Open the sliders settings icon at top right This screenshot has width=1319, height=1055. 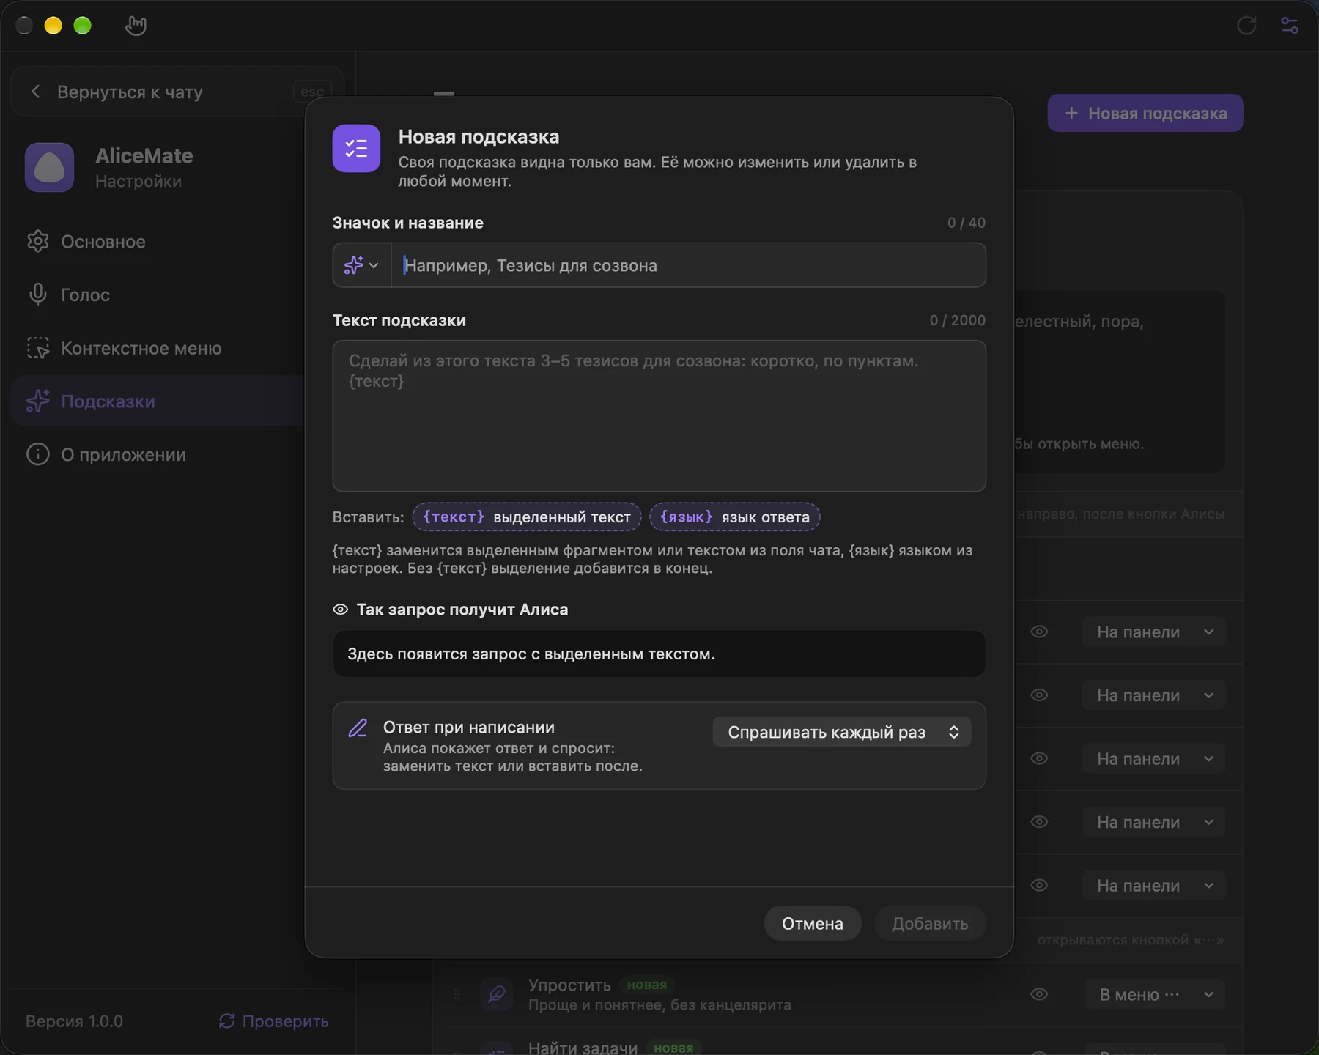click(1290, 26)
